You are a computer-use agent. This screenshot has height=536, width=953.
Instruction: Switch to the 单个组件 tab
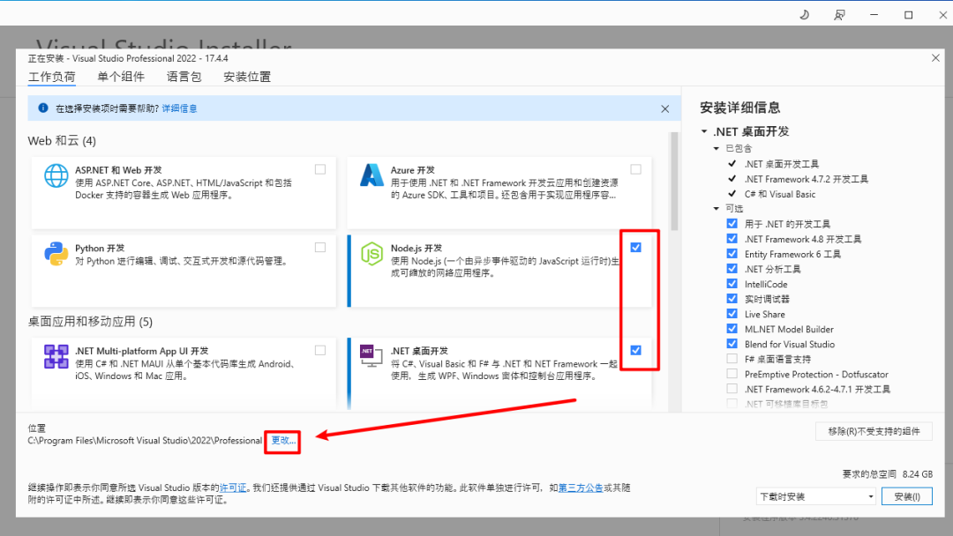[121, 77]
